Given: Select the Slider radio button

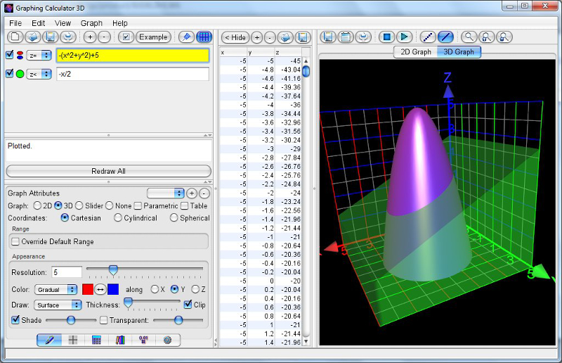Looking at the screenshot, I should tap(79, 205).
